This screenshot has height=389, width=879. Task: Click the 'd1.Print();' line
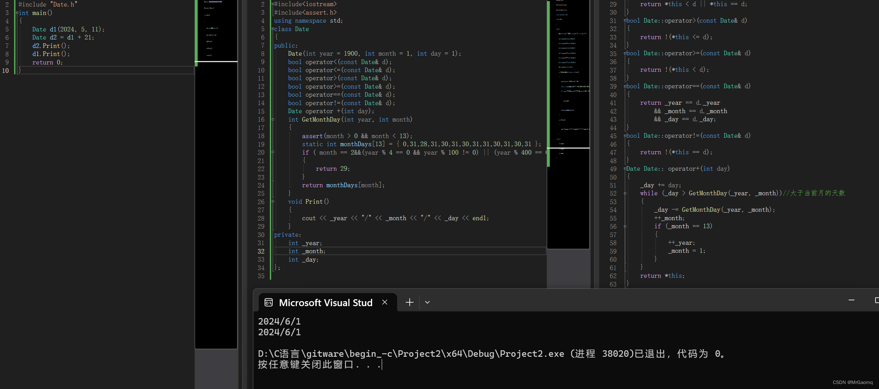pos(51,54)
